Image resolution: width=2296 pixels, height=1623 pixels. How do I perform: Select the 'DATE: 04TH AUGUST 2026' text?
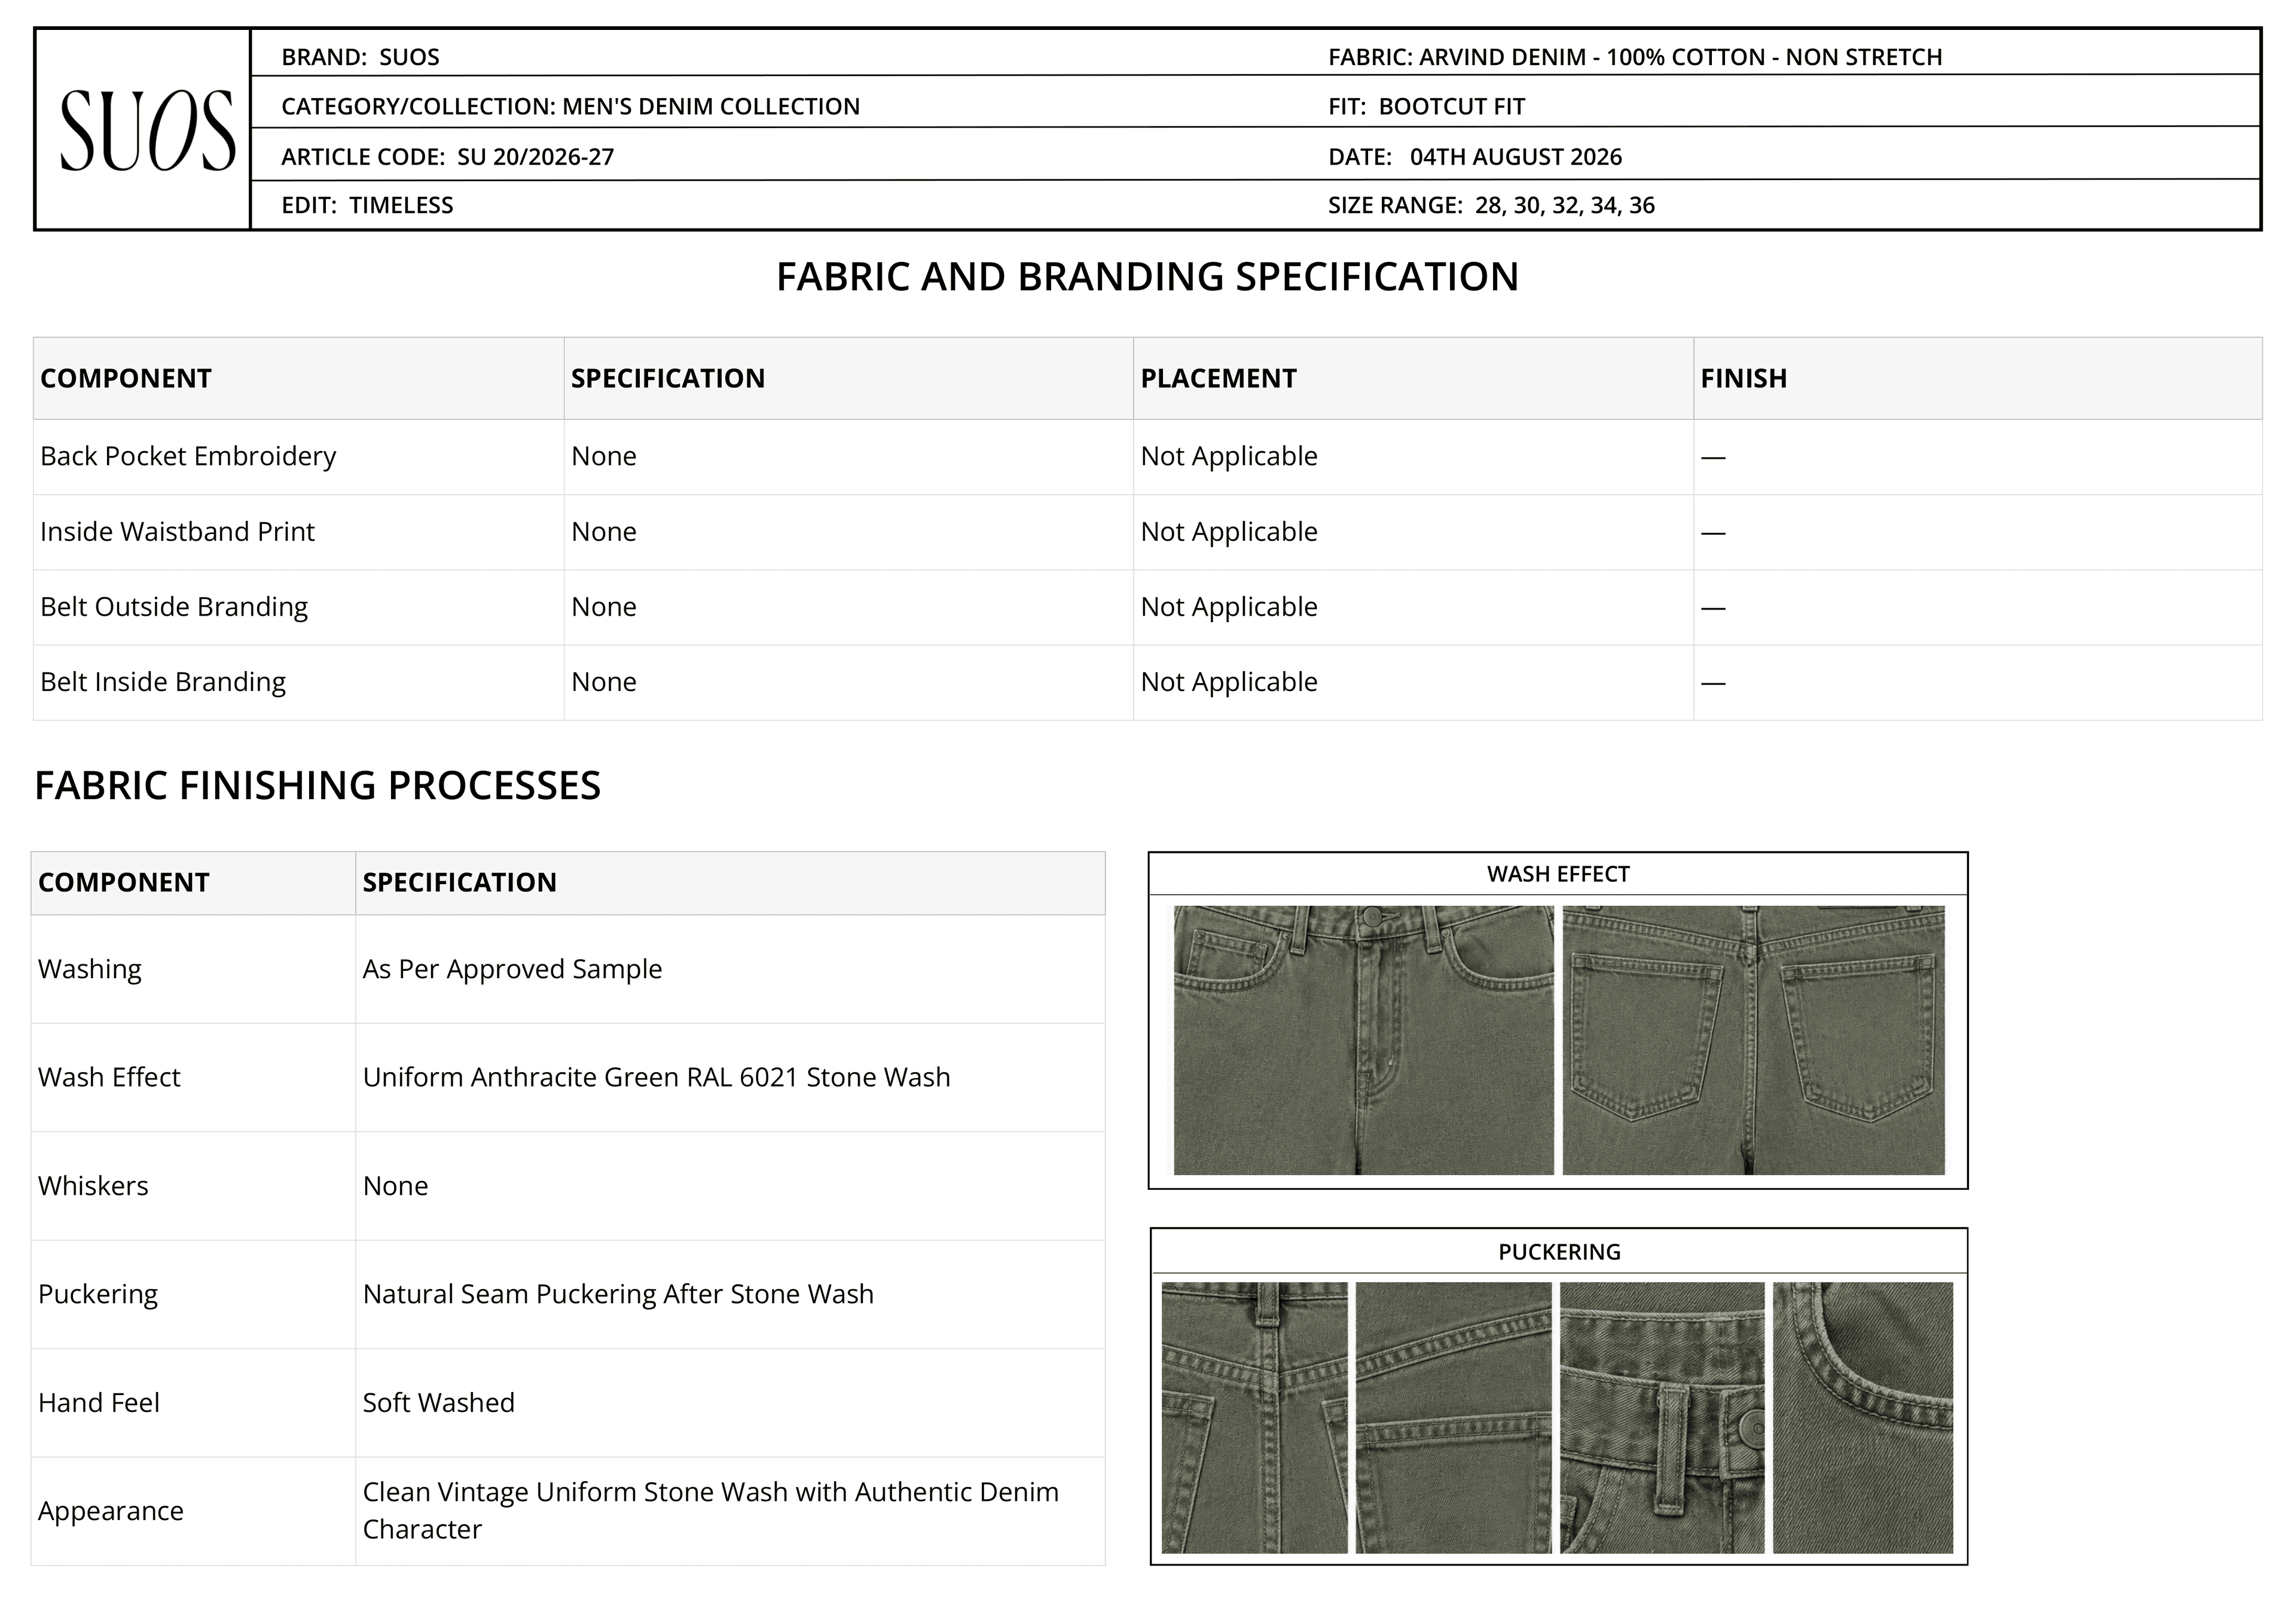click(x=1475, y=157)
